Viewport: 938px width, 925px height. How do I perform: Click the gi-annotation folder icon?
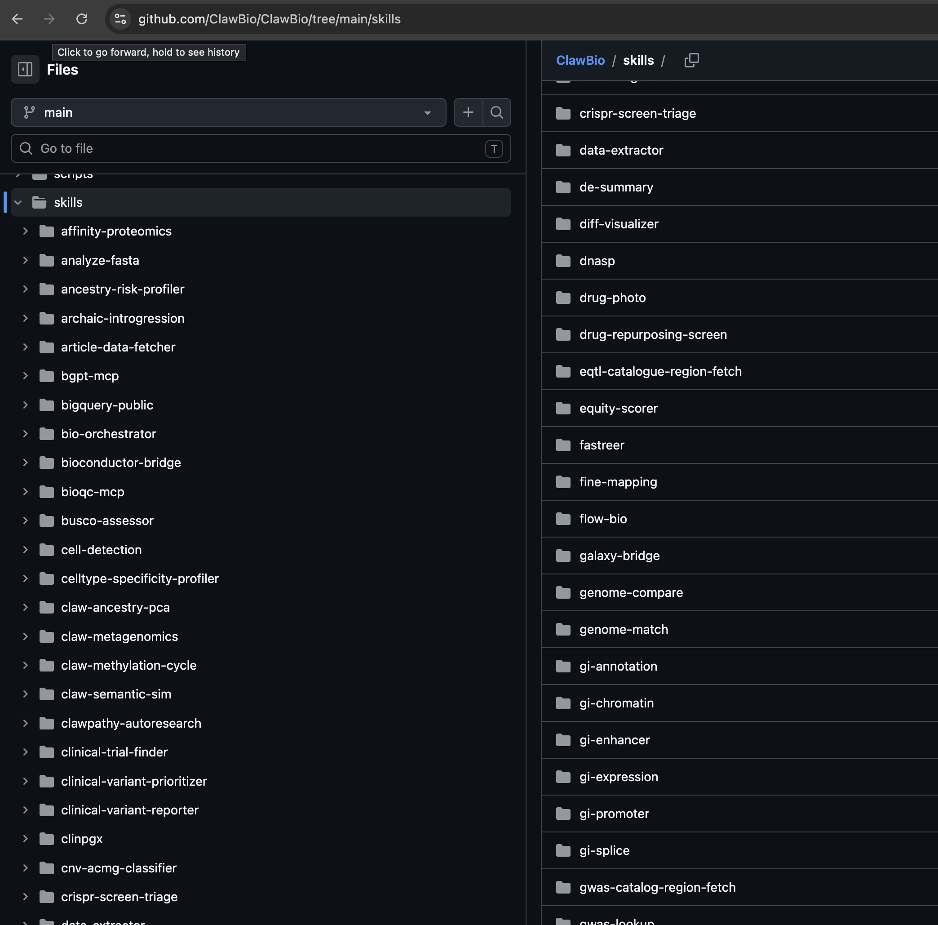click(563, 667)
